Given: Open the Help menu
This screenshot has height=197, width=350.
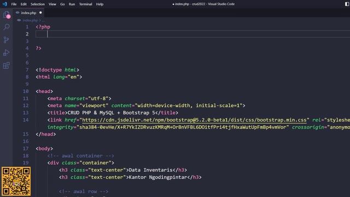Looking at the screenshot, I should pos(100,4).
